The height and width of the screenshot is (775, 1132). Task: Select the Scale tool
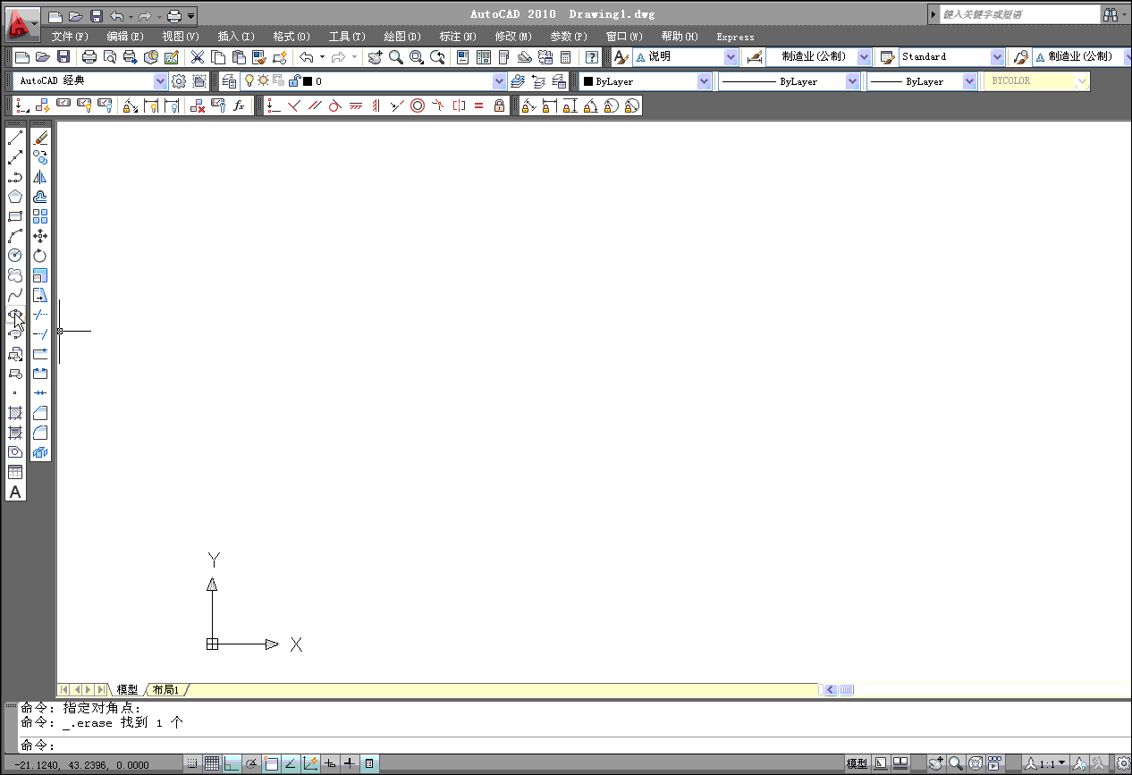pyautogui.click(x=40, y=275)
